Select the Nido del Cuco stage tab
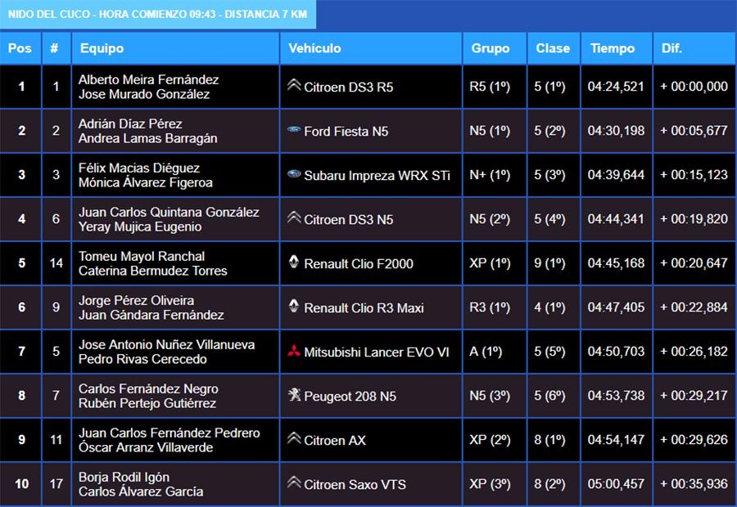Screen dimensions: 737x507 pos(158,15)
